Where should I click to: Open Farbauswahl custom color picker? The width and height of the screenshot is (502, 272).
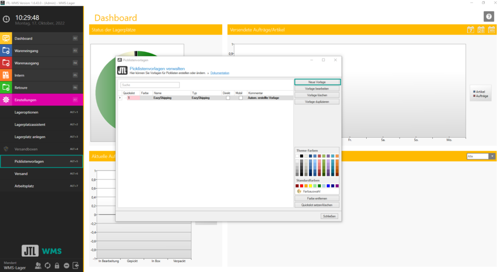pos(308,191)
